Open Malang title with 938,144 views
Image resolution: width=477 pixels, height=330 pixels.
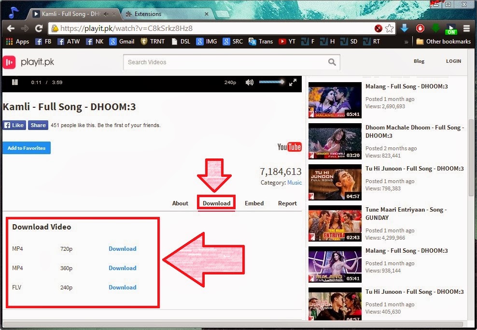[407, 251]
